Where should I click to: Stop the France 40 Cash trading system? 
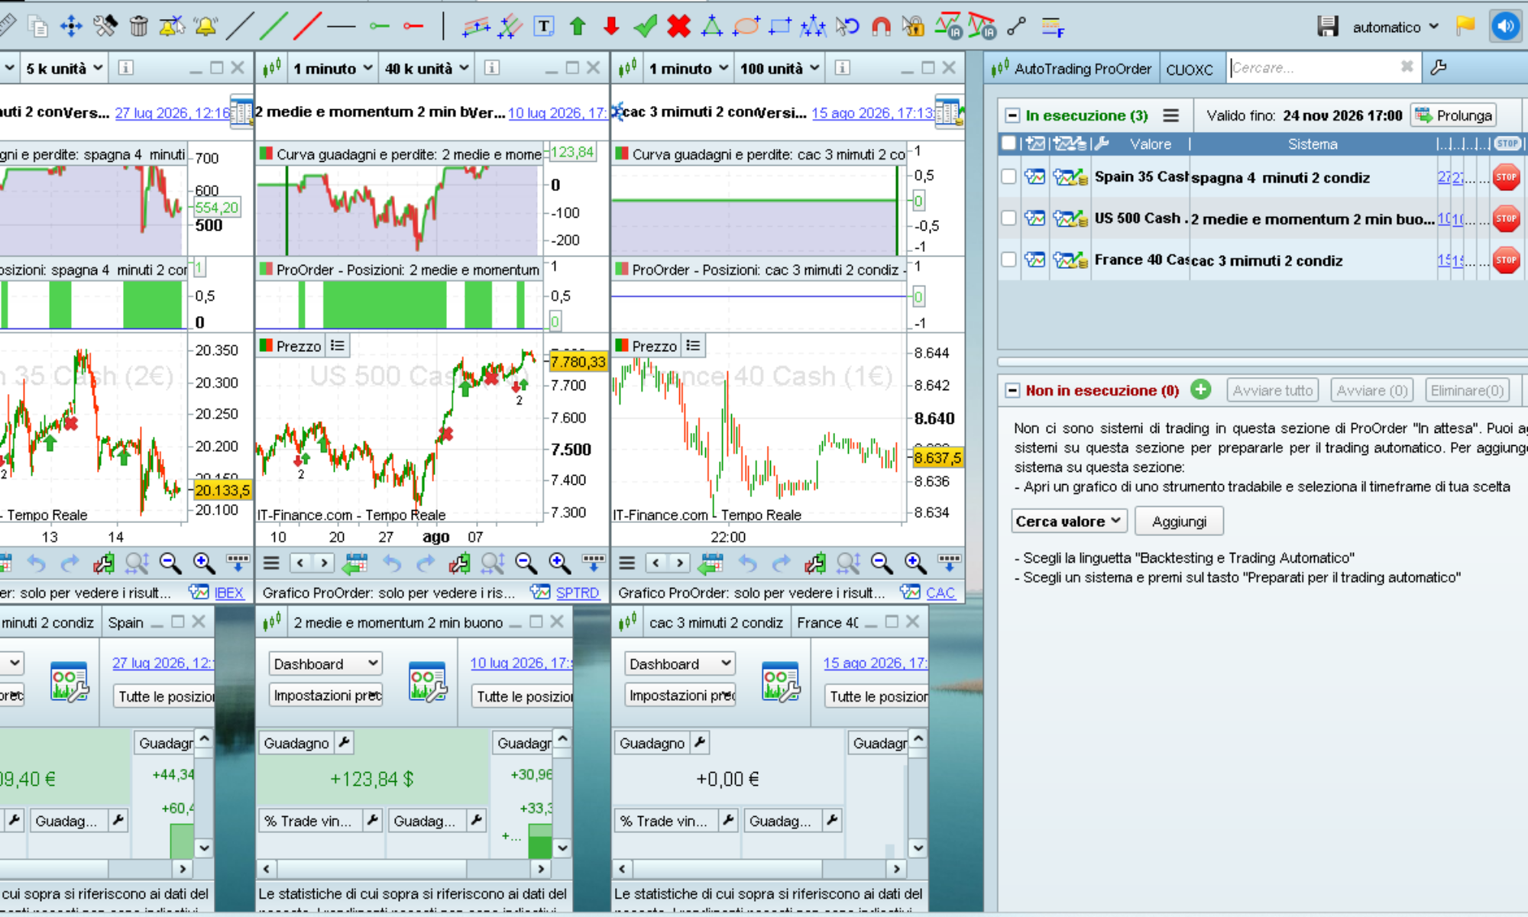[1506, 260]
